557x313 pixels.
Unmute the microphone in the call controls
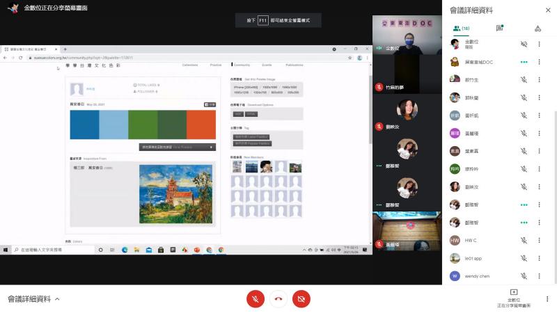[x=256, y=299]
